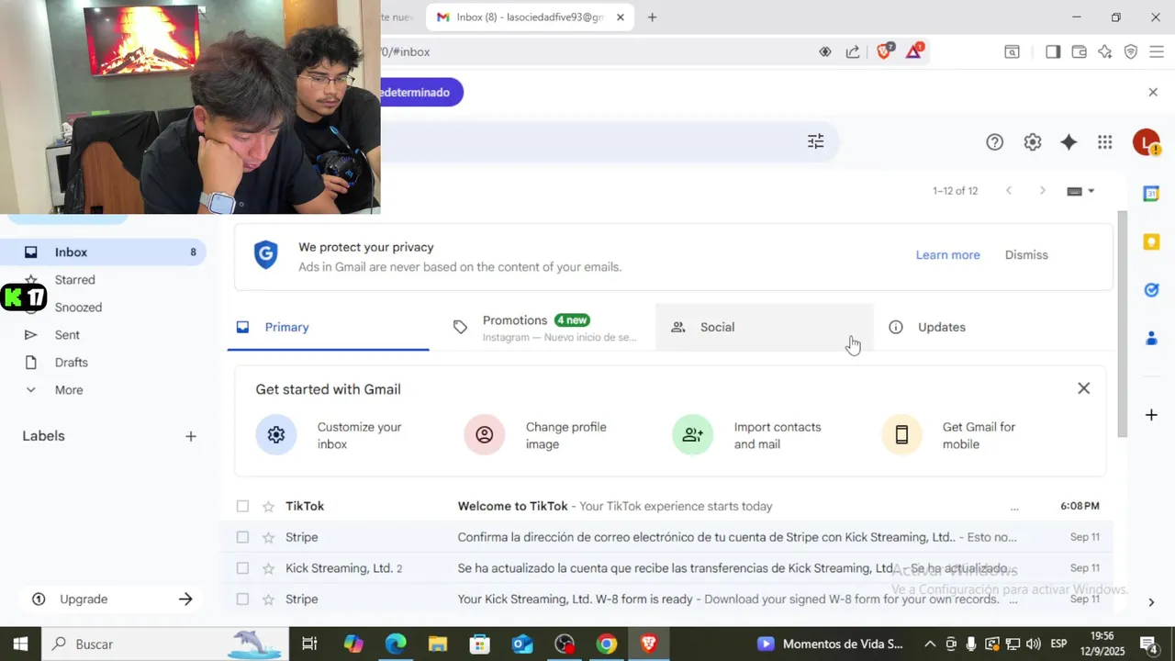Open the Google account avatar
The image size is (1175, 661).
[x=1147, y=142]
